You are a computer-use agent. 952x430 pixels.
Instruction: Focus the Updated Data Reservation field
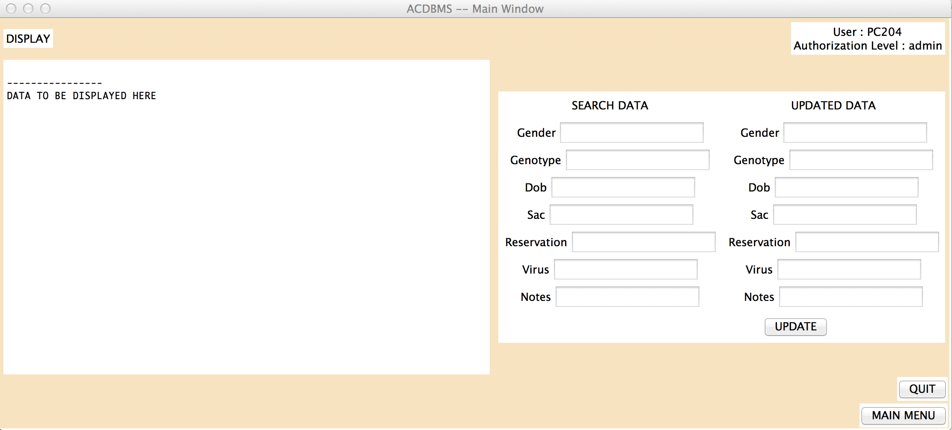867,242
